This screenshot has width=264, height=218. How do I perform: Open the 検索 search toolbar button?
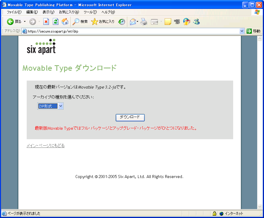click(x=80, y=22)
